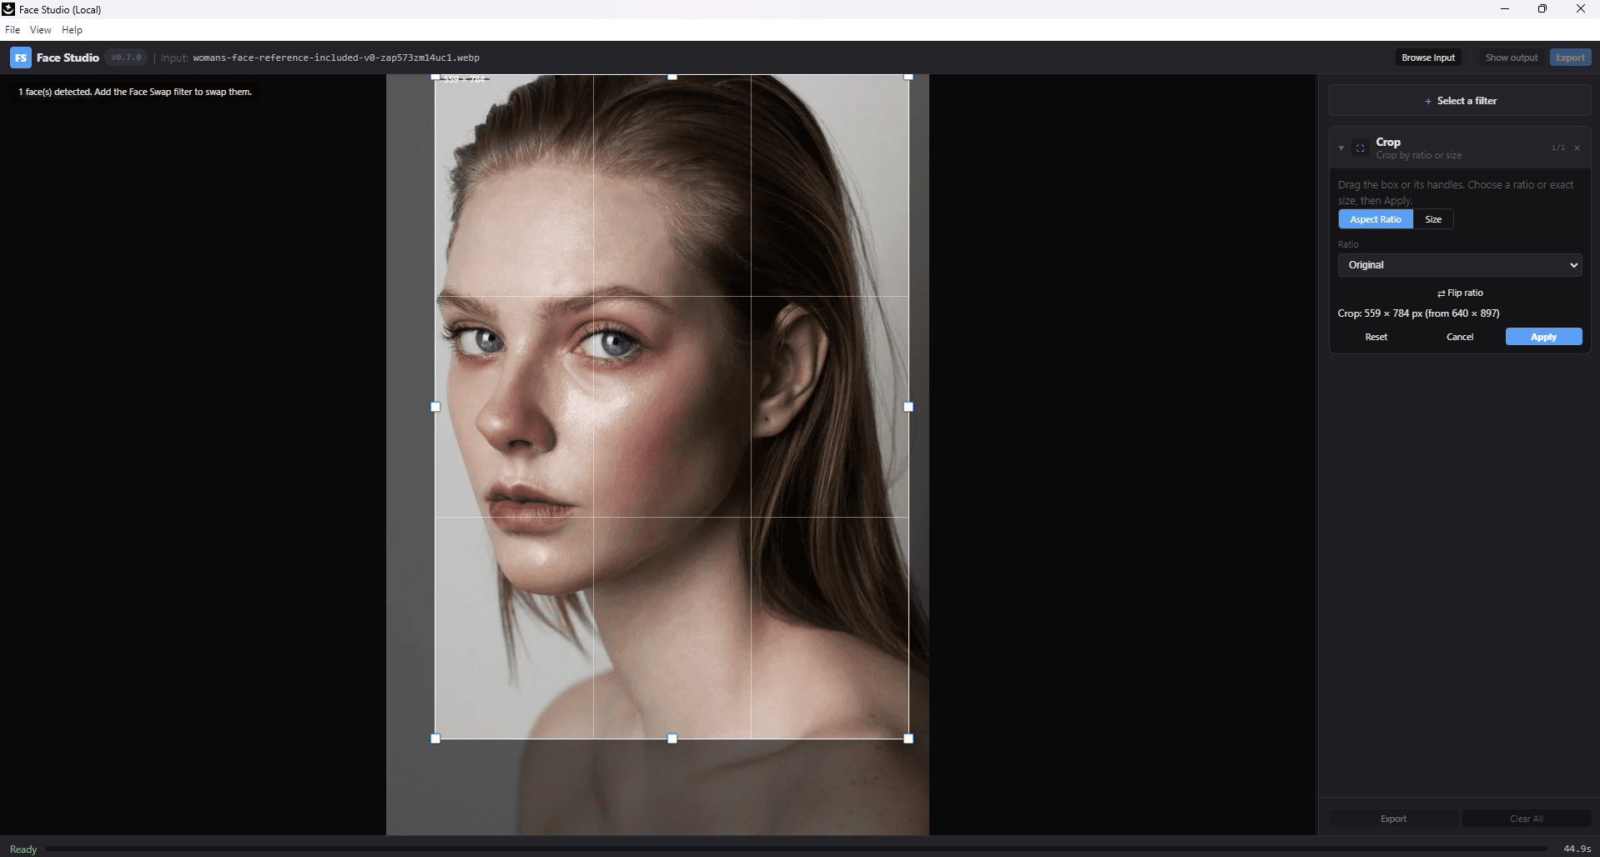Viewport: 1600px width, 857px height.
Task: Click the 44.9s timer in status bar
Action: click(1577, 849)
